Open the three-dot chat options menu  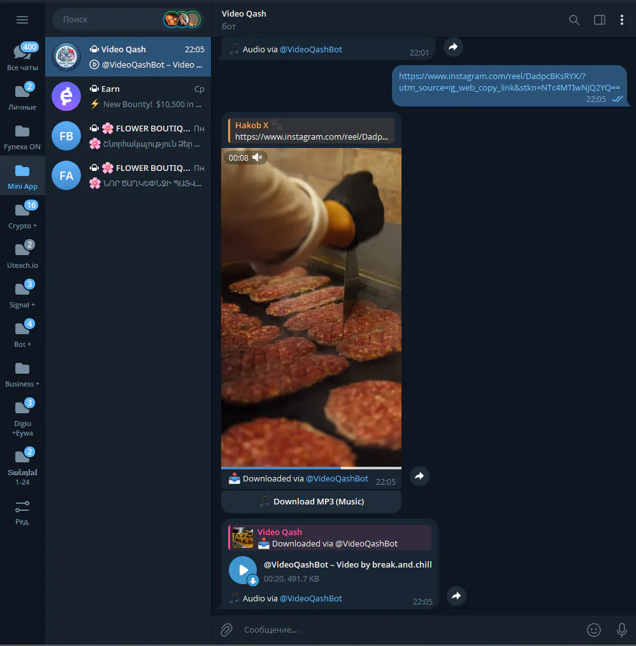pyautogui.click(x=621, y=20)
